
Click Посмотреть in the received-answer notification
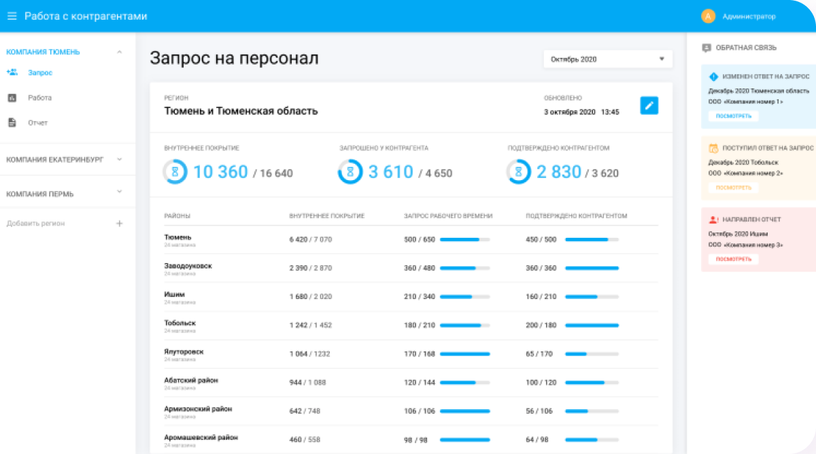pyautogui.click(x=733, y=188)
